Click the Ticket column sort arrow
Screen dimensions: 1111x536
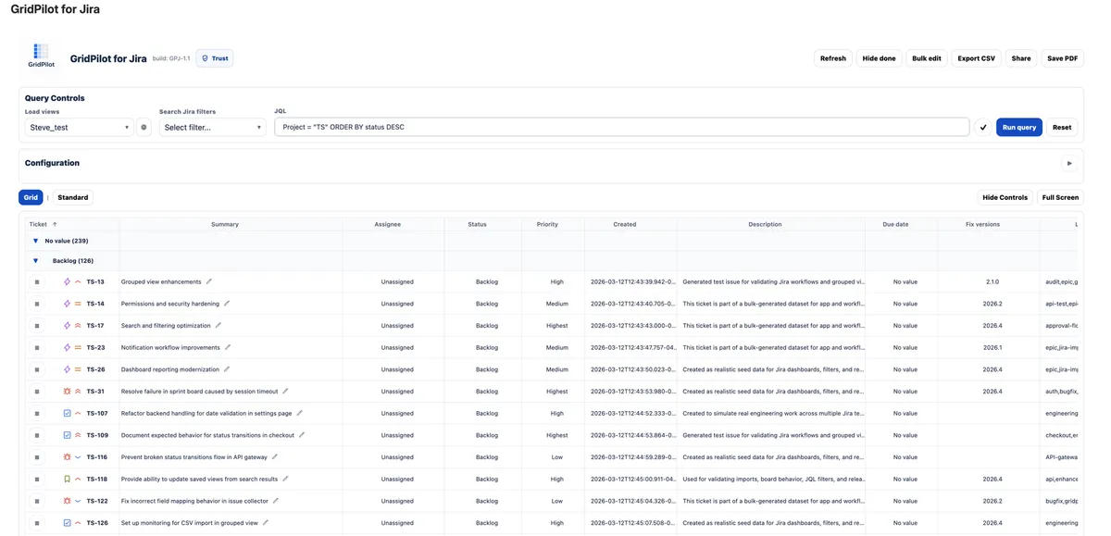click(x=55, y=224)
